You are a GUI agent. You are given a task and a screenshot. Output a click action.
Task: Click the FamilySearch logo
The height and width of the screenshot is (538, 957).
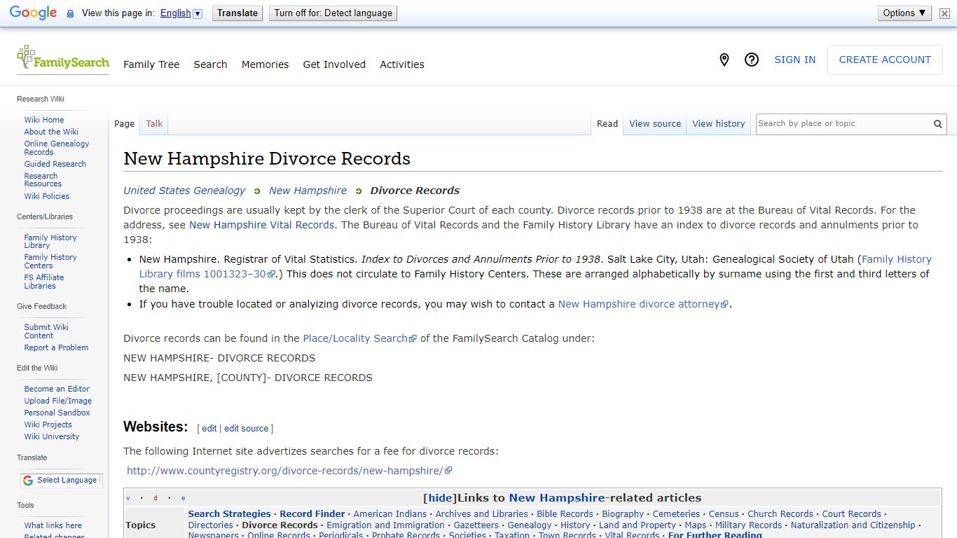tap(63, 59)
